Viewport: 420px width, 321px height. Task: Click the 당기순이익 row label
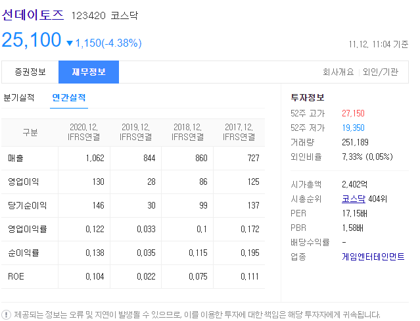point(28,205)
